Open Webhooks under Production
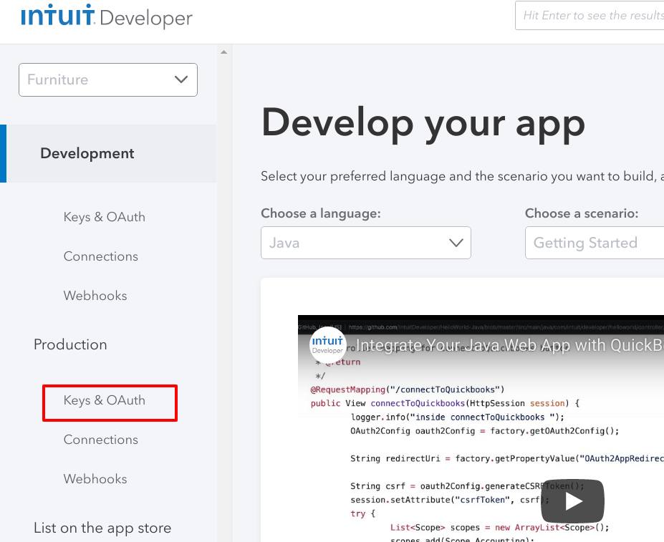 pos(95,479)
